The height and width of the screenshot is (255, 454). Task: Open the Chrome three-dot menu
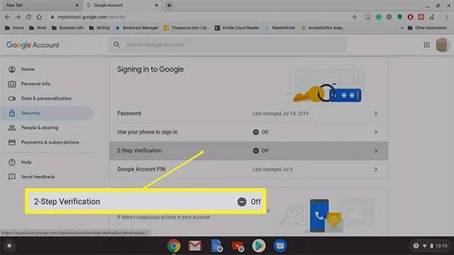click(447, 17)
